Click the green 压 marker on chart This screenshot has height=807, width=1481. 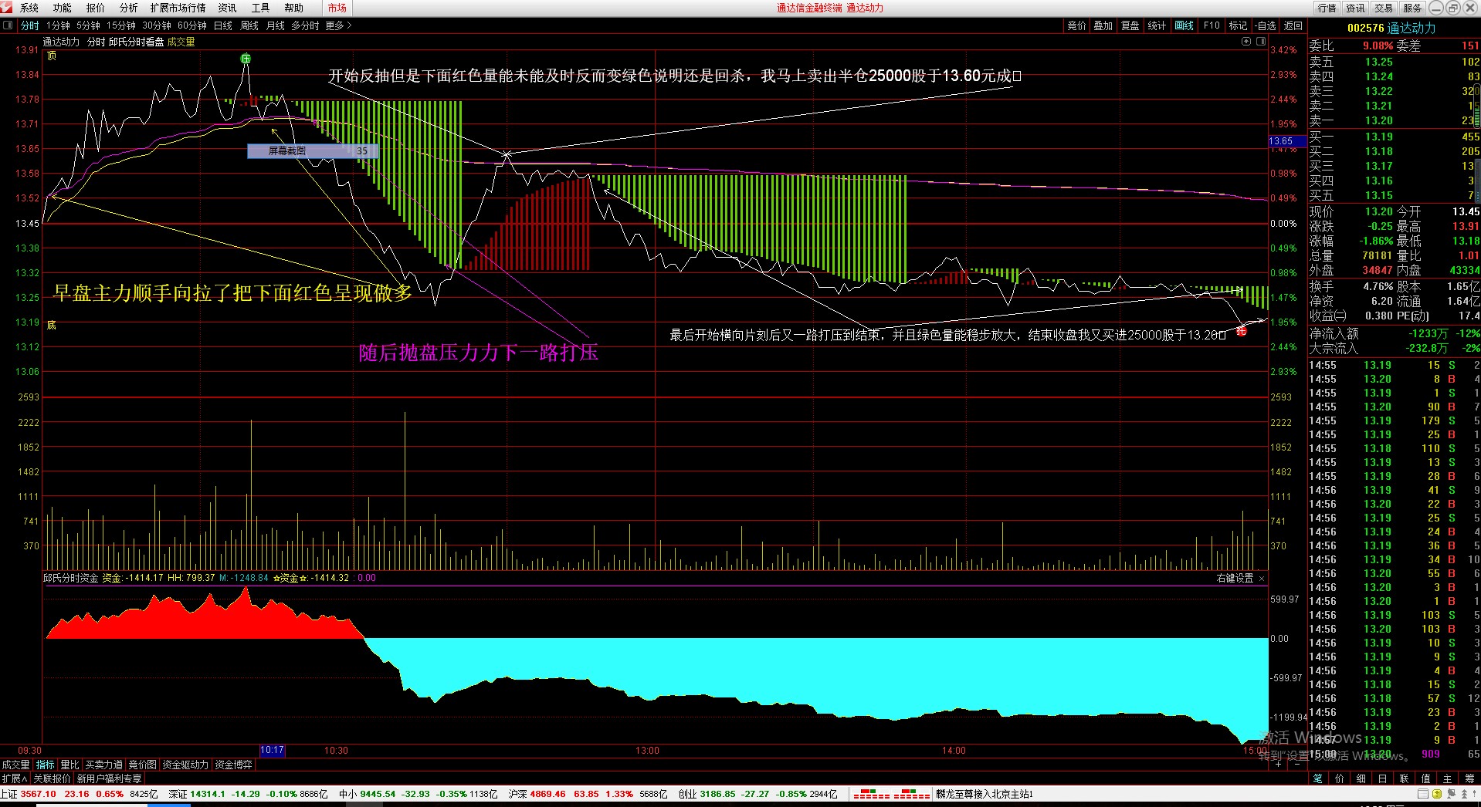coord(246,59)
